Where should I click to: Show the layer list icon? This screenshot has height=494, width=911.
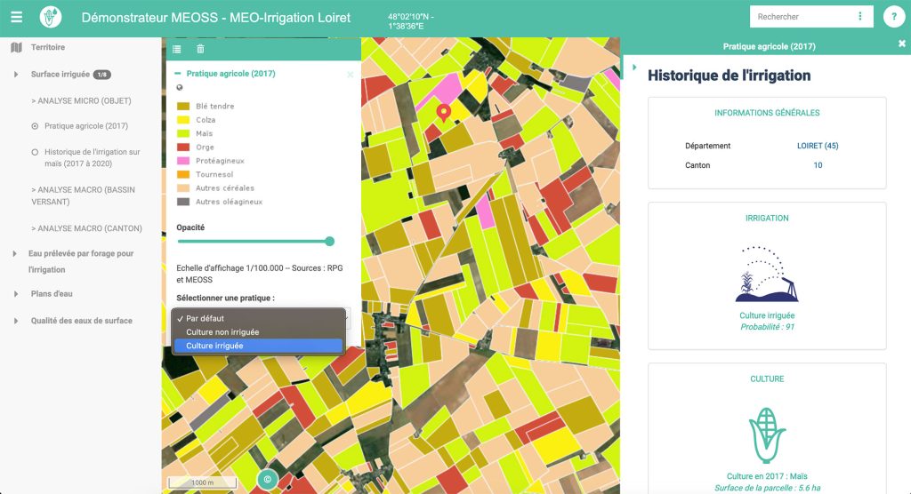point(177,50)
